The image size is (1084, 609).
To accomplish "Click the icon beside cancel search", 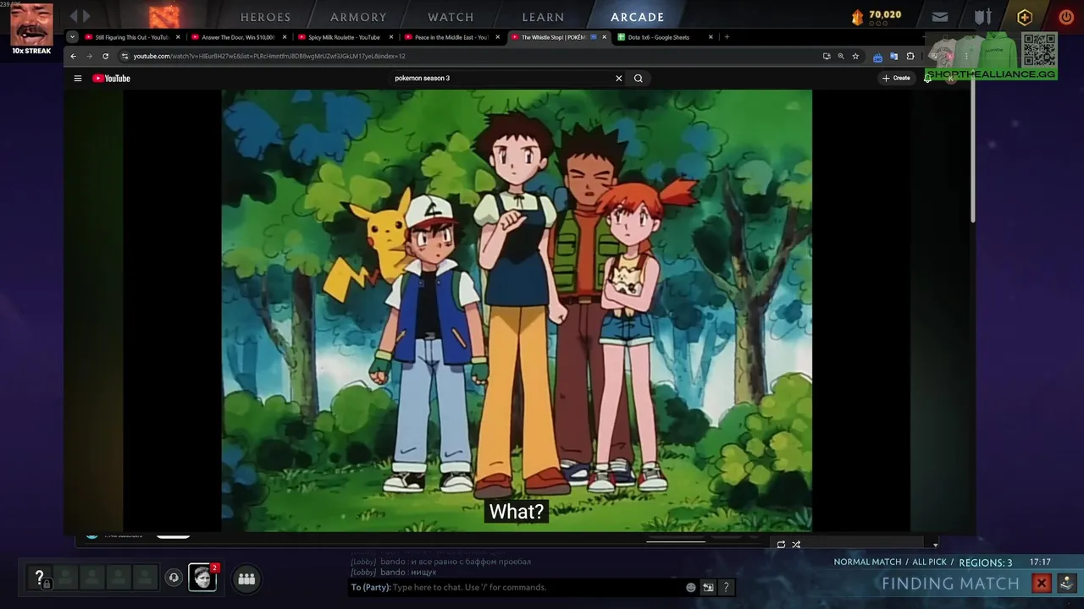I will coord(1067,583).
